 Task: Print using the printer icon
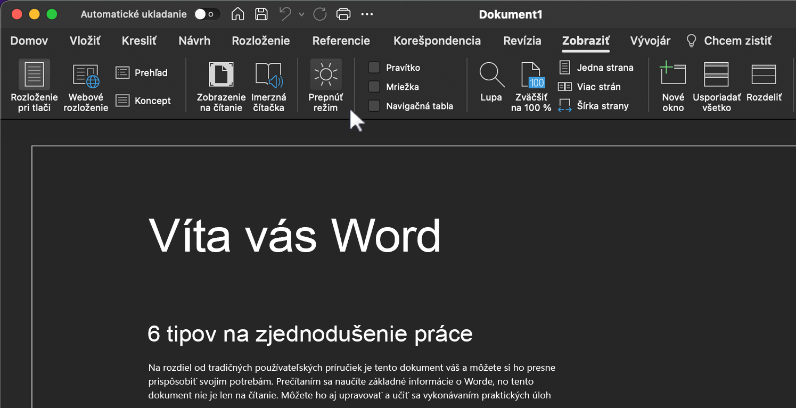coord(343,14)
